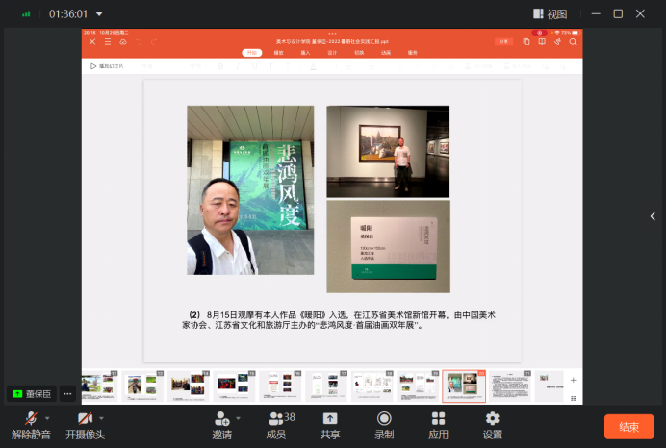667x448 pixels.
Task: Open more options next to 董保臣 label
Action: point(67,393)
